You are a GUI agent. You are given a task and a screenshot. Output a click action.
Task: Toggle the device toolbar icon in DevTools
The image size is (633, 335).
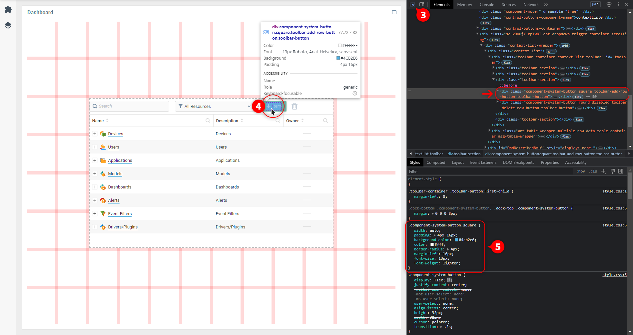[x=421, y=5]
